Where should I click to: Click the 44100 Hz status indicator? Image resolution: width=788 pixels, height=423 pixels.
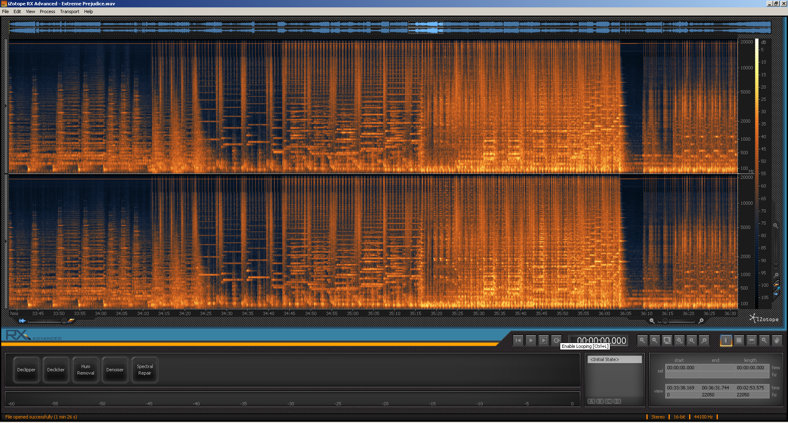703,417
